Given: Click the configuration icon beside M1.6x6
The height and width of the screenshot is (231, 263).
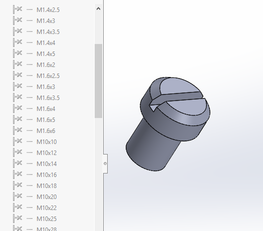Looking at the screenshot, I should point(18,130).
